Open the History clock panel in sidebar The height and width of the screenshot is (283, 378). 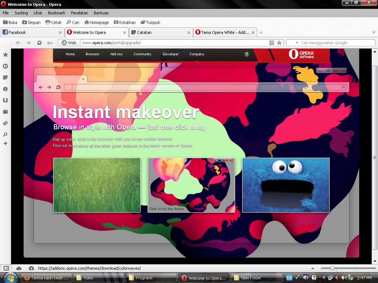click(5, 66)
